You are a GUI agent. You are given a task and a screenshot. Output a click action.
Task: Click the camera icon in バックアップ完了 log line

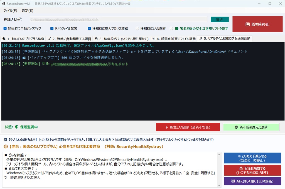tap(24, 58)
